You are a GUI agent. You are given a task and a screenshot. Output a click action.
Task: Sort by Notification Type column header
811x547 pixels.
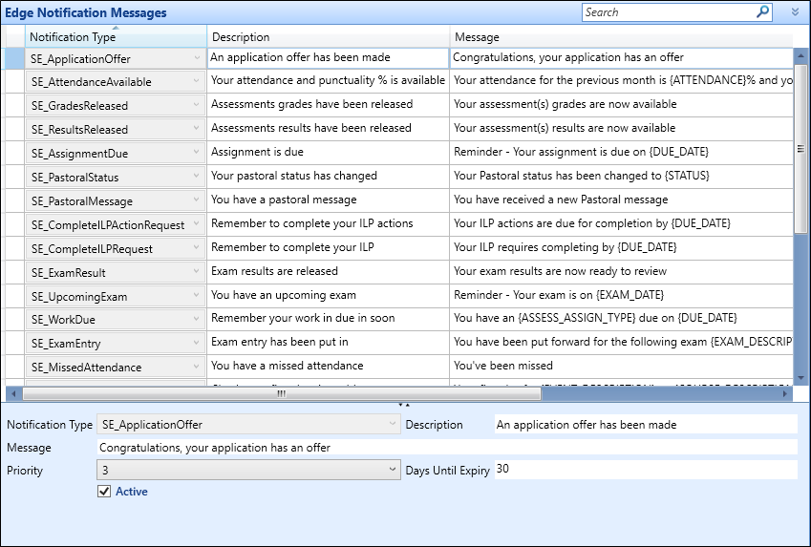pos(115,37)
